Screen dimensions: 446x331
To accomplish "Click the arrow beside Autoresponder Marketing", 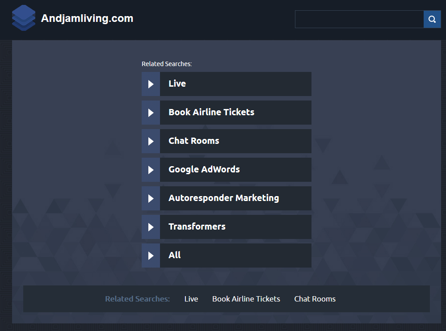I will pyautogui.click(x=151, y=198).
